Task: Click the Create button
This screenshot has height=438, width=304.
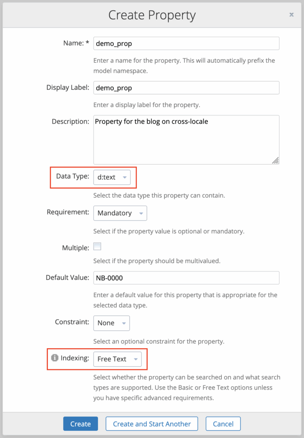Action: coord(81,423)
